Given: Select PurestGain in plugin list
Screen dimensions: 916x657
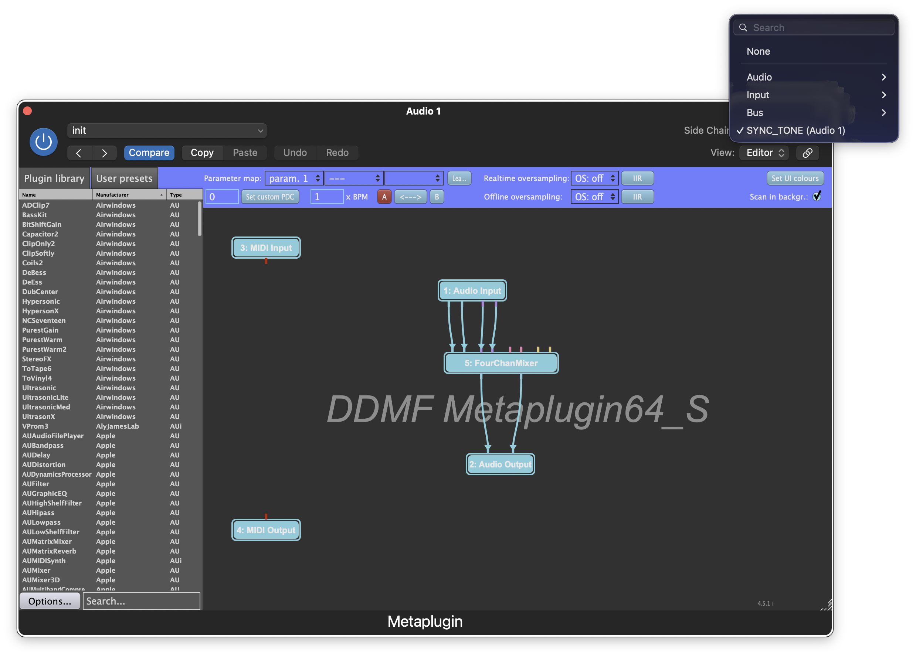Looking at the screenshot, I should click(108, 330).
